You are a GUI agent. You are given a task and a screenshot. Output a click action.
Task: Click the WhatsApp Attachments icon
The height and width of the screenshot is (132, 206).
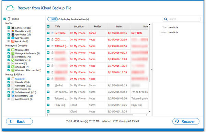pos(13,70)
